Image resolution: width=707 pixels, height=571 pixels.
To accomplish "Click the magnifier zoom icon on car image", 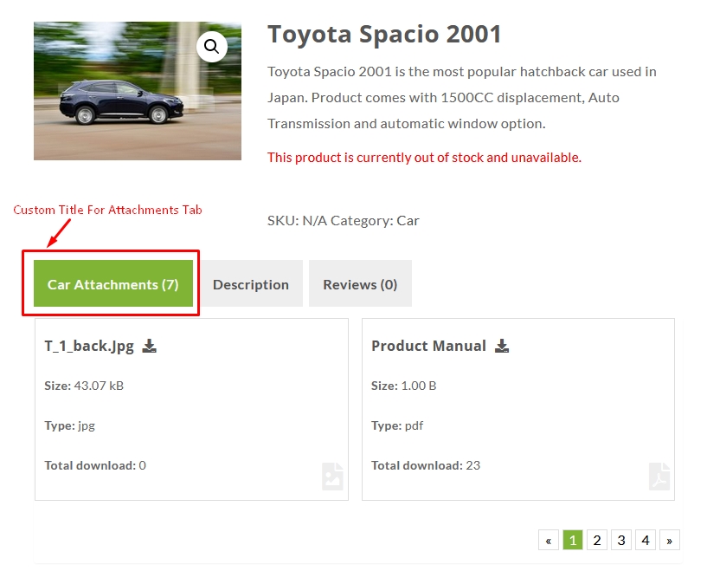I will (211, 47).
